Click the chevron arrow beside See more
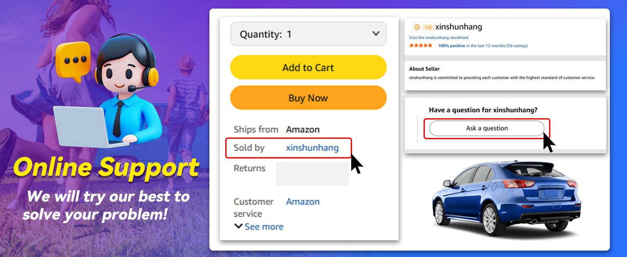Image resolution: width=627 pixels, height=257 pixels. coord(239,227)
